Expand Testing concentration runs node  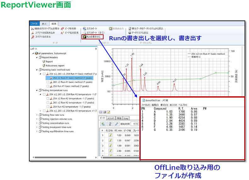37,123
